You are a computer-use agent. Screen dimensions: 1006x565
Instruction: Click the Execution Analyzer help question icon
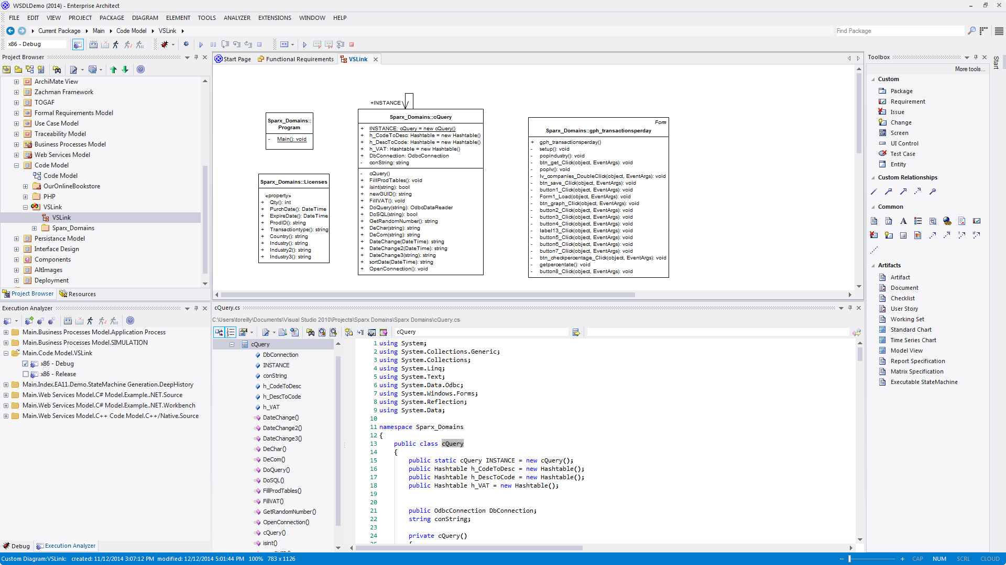(x=130, y=321)
